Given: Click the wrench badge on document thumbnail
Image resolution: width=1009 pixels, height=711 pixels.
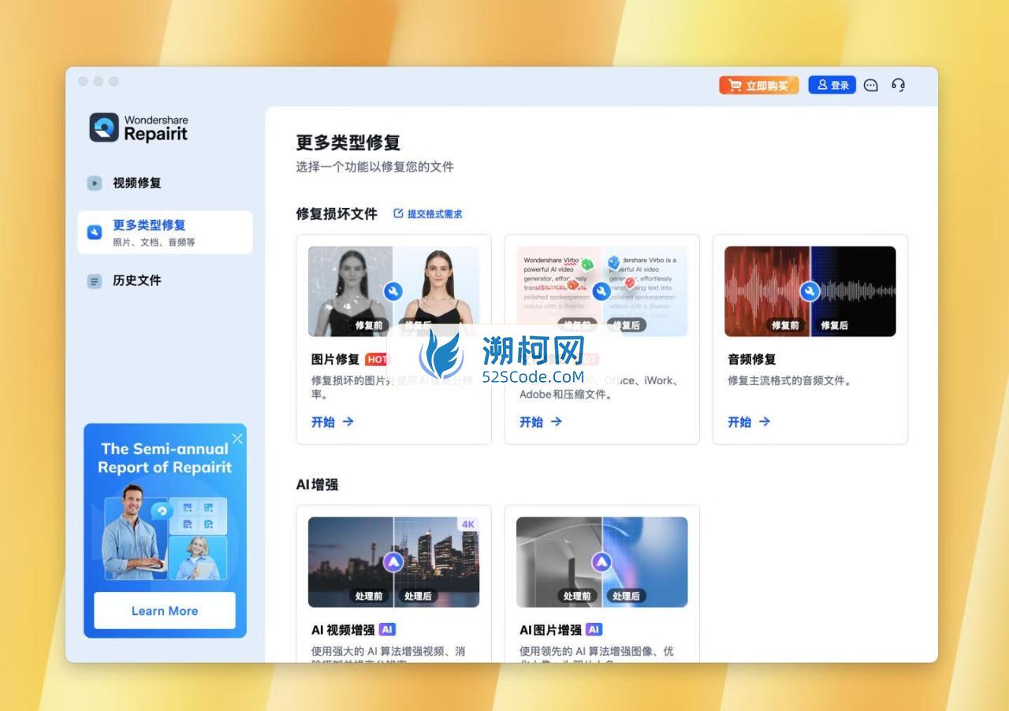Looking at the screenshot, I should click(601, 291).
